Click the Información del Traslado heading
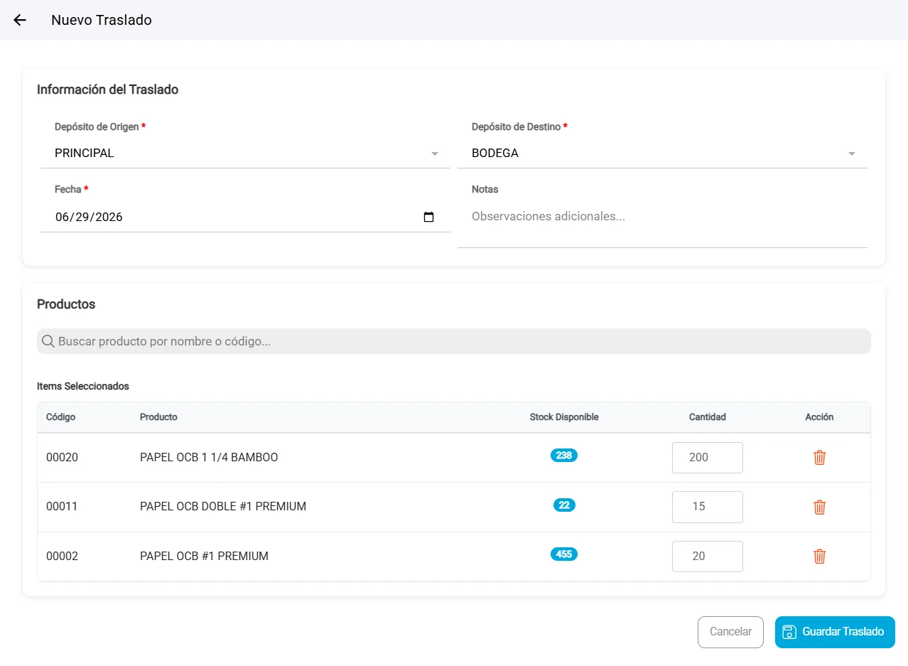The height and width of the screenshot is (666, 908). [107, 90]
